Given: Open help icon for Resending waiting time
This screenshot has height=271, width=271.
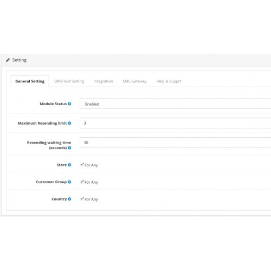Looking at the screenshot, I should coord(69,148).
